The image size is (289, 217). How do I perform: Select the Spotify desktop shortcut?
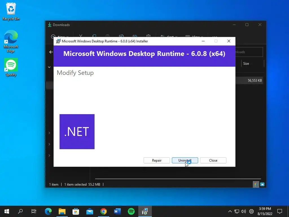[11, 67]
